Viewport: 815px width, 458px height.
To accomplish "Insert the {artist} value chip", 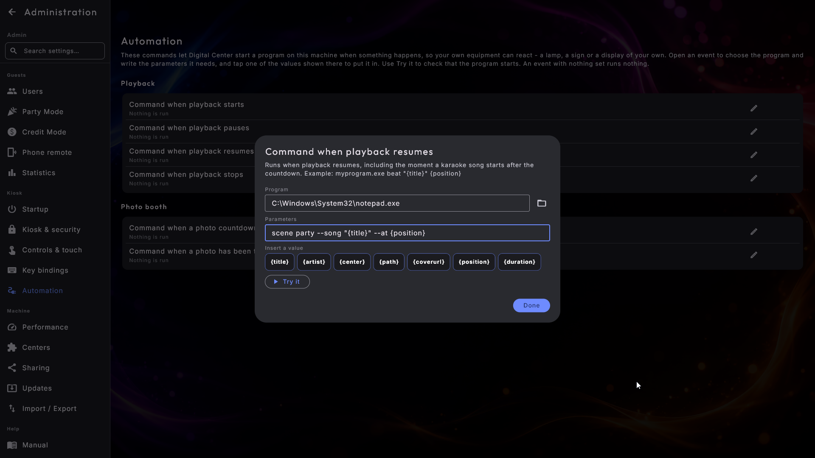I will [314, 262].
